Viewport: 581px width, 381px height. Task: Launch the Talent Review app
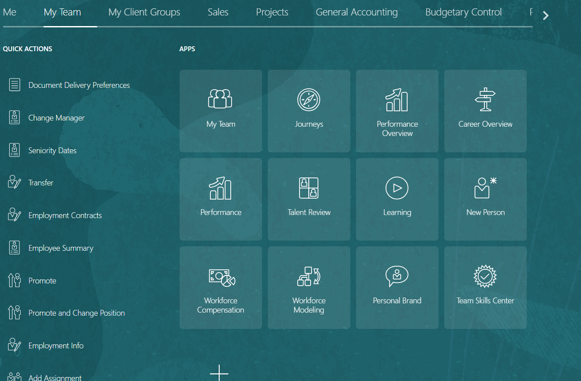[309, 199]
